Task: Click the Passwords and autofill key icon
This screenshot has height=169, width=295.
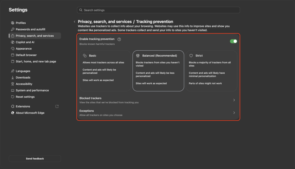Action: pyautogui.click(x=13, y=29)
